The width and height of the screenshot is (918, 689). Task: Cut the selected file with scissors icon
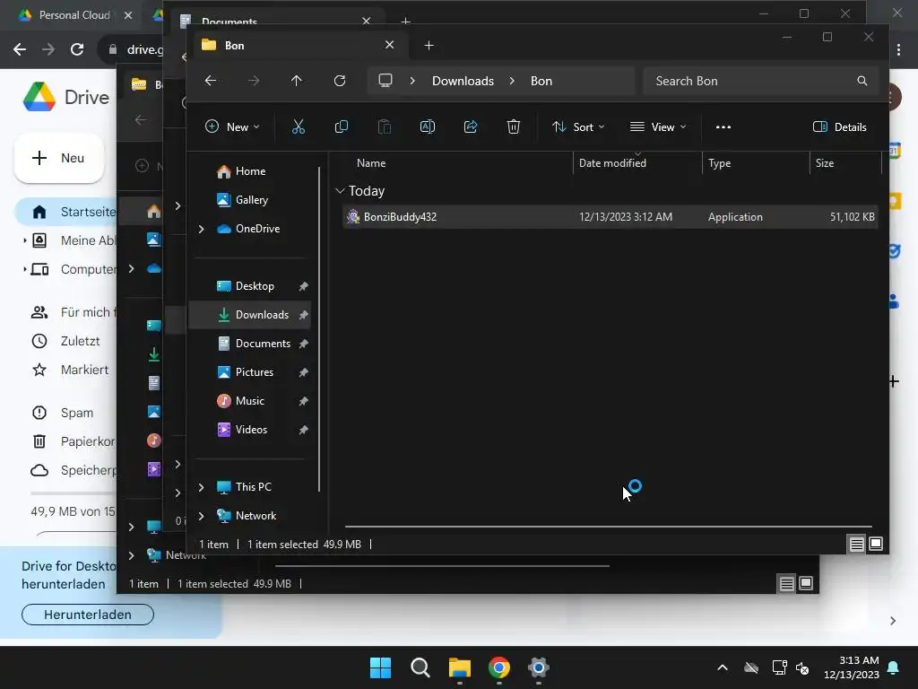[298, 126]
